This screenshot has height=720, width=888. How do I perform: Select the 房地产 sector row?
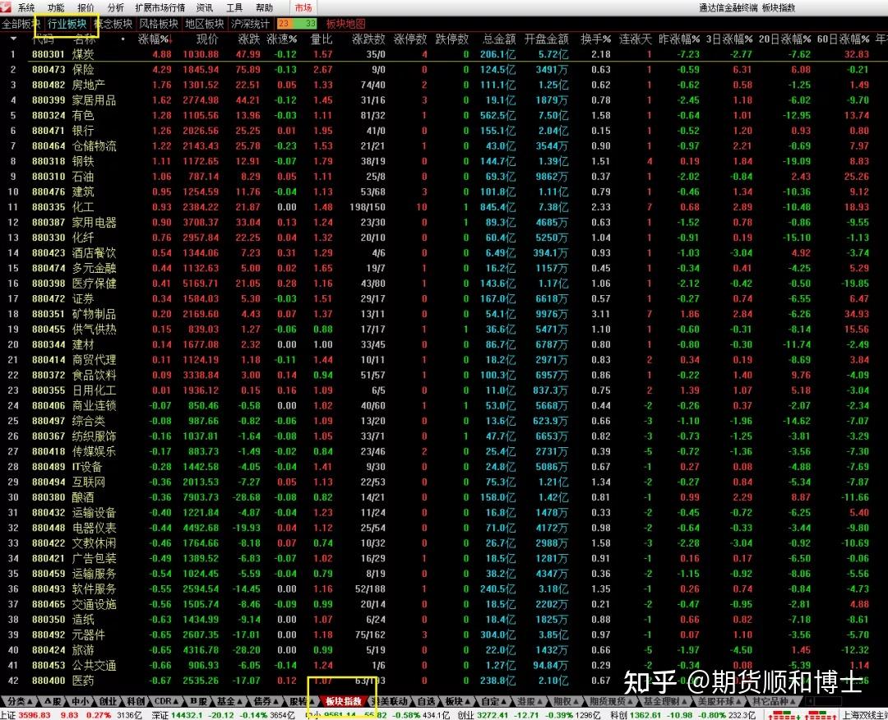click(444, 85)
